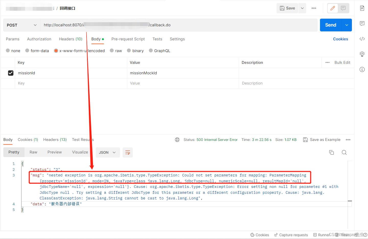Select the Preview view tab
Viewport: 368px width, 239px height.
coord(55,152)
